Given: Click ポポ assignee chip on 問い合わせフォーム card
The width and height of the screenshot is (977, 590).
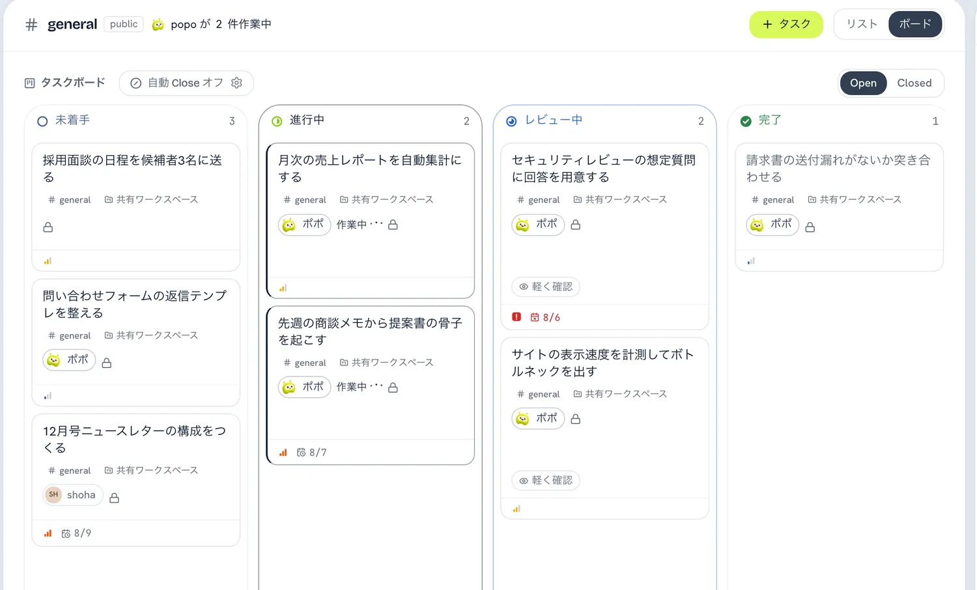Looking at the screenshot, I should coord(69,359).
